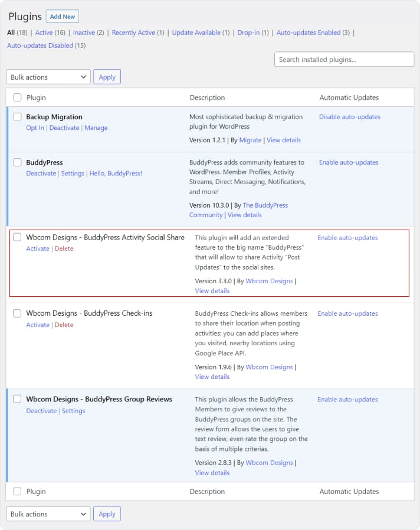This screenshot has height=530, width=420.
Task: Filter by Auto-updates Disabled plugins
Action: 40,45
